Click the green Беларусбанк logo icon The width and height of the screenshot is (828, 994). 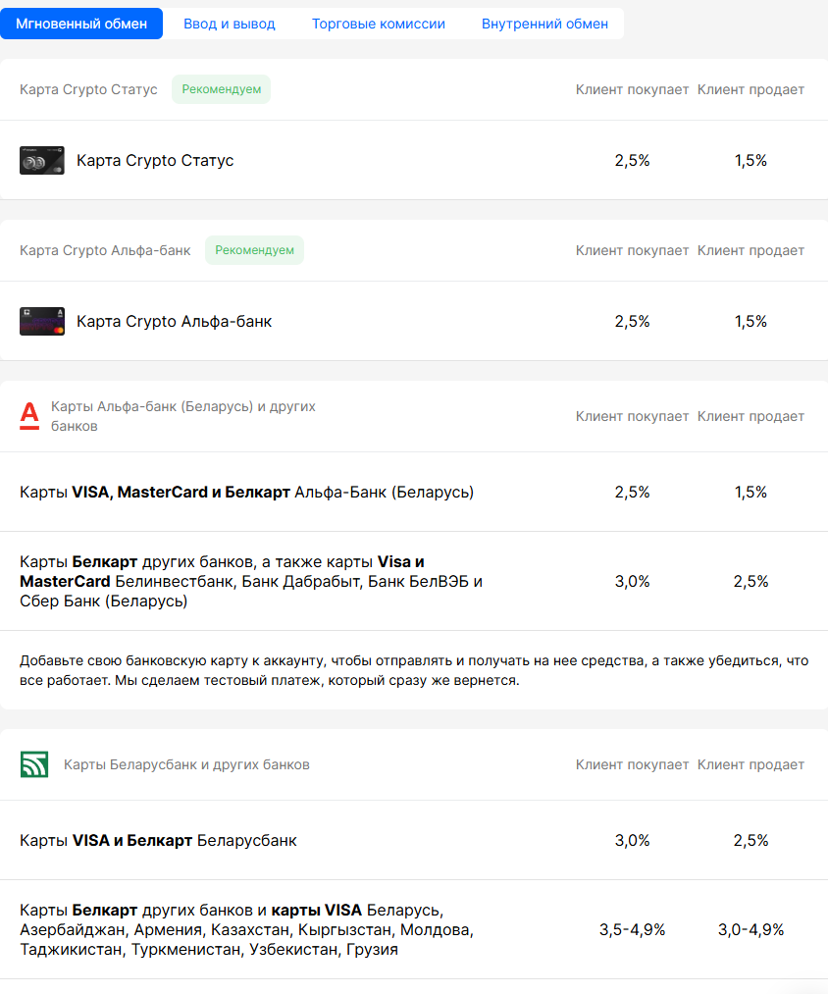coord(34,764)
